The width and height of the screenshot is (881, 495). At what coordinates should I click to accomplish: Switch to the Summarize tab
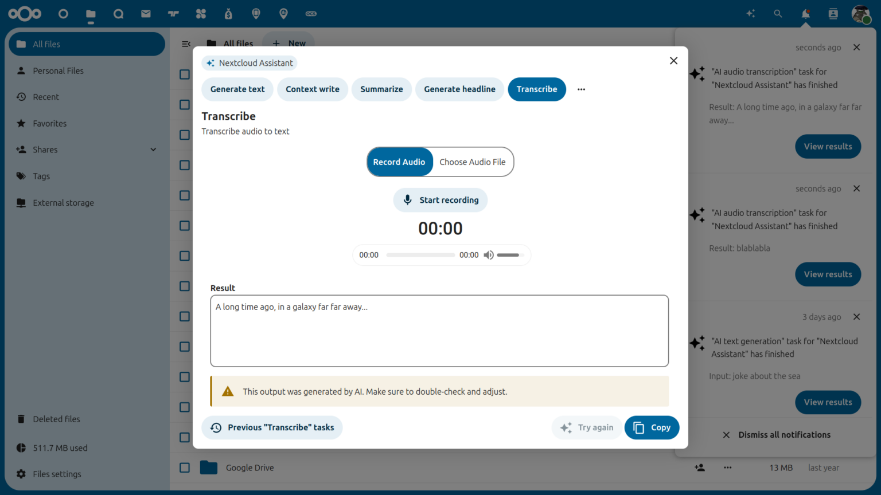(x=381, y=89)
